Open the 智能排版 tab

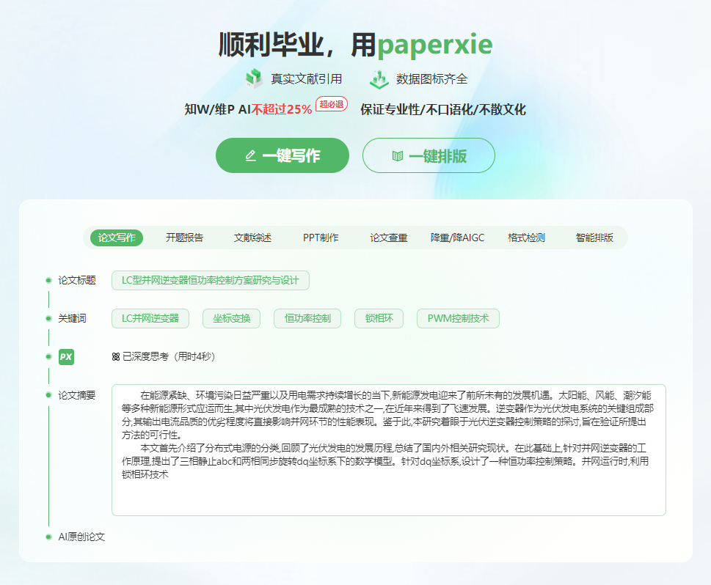pyautogui.click(x=594, y=238)
